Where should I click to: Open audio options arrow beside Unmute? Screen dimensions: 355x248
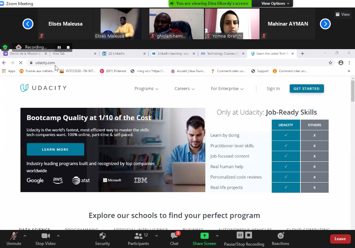(x=25, y=235)
